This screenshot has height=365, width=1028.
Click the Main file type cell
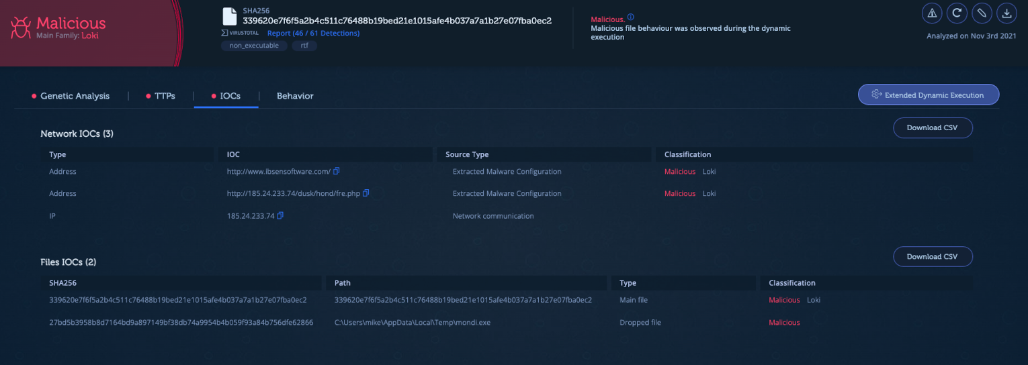point(634,300)
